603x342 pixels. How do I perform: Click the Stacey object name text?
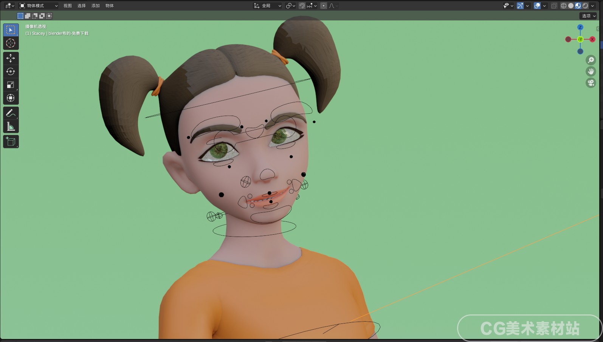[x=39, y=33]
